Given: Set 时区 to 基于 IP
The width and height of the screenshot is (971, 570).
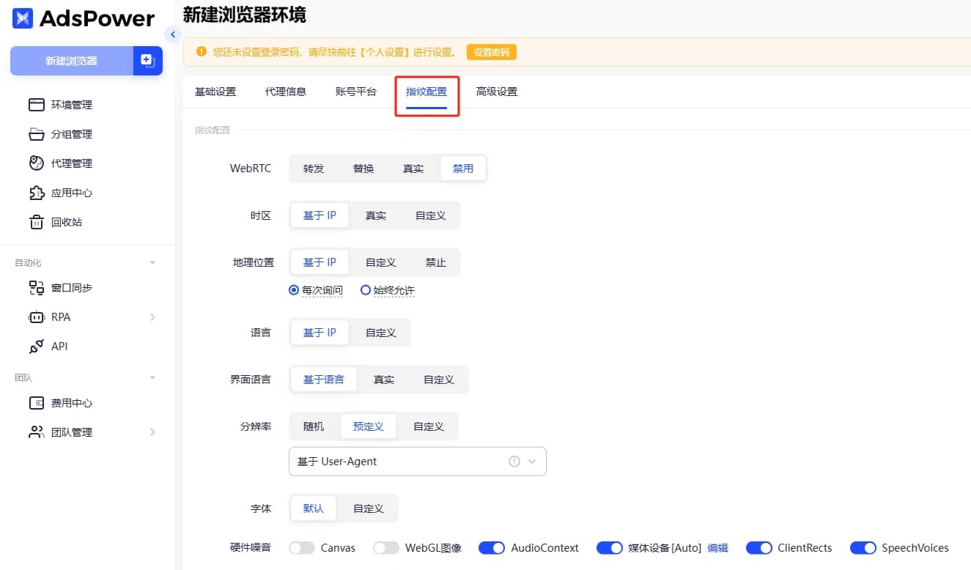Looking at the screenshot, I should coord(320,215).
